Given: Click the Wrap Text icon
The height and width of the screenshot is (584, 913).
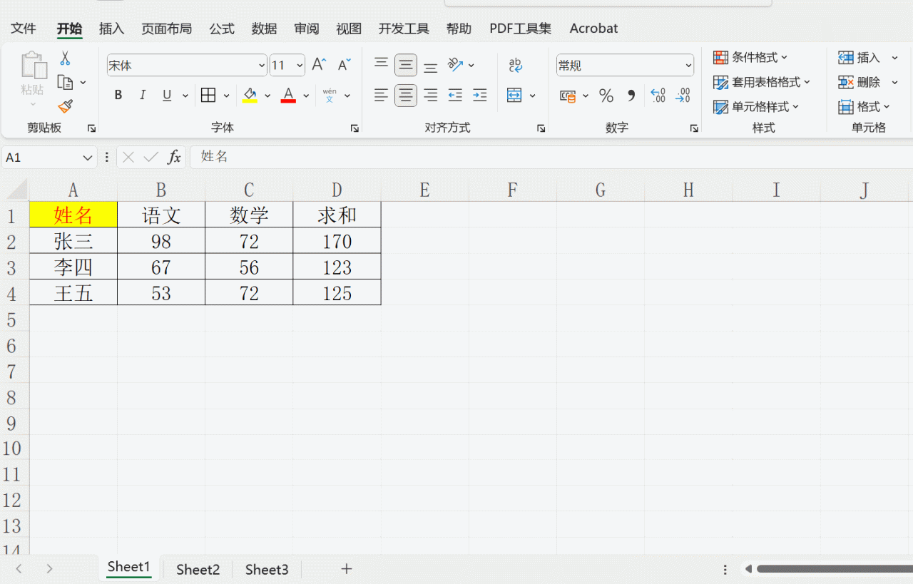Looking at the screenshot, I should tap(516, 65).
